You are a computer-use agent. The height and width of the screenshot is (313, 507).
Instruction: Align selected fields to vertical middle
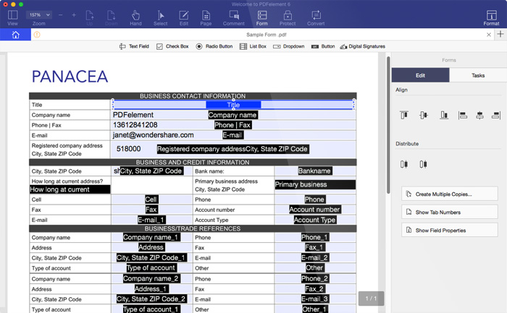(x=424, y=115)
